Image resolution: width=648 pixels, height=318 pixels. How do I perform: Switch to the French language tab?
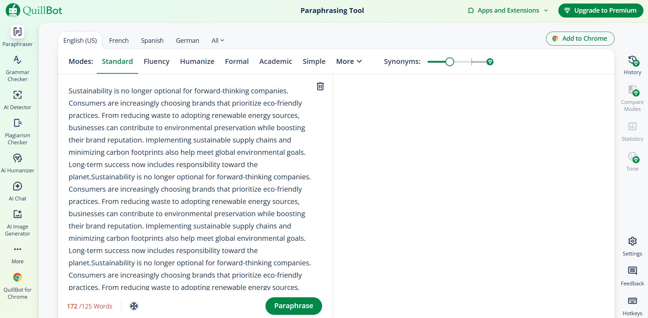(119, 40)
